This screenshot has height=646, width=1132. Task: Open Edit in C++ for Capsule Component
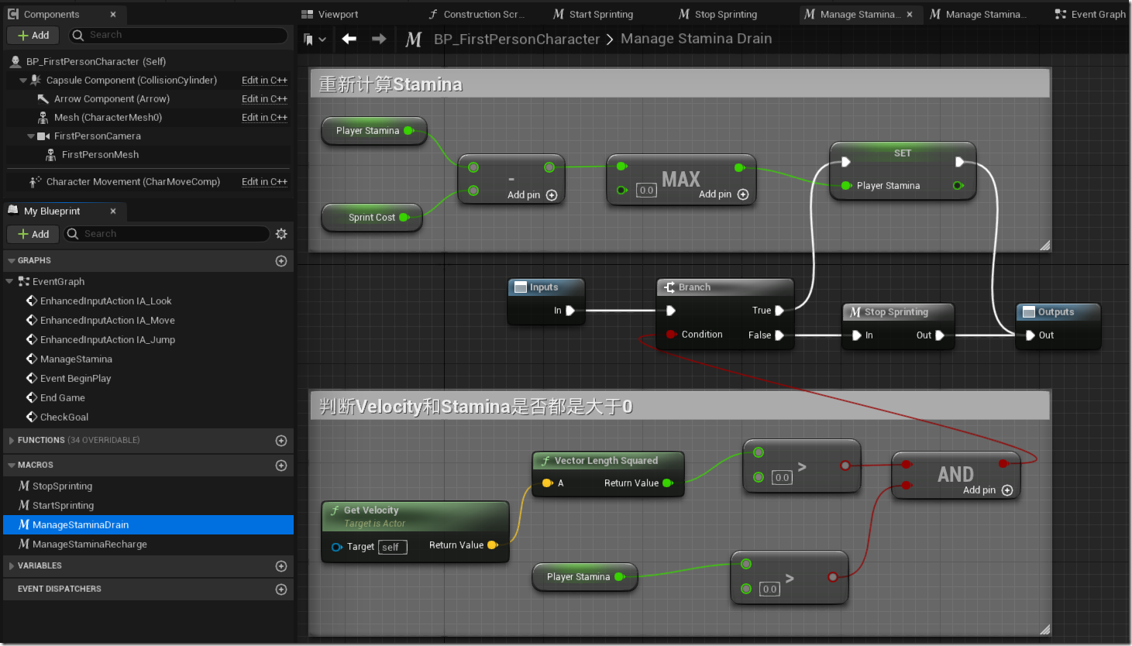click(x=264, y=81)
